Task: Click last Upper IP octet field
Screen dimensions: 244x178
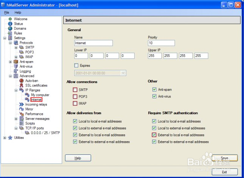Action: click(x=201, y=56)
